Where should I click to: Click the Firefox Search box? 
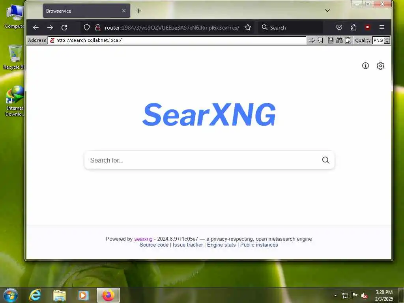tap(290, 28)
